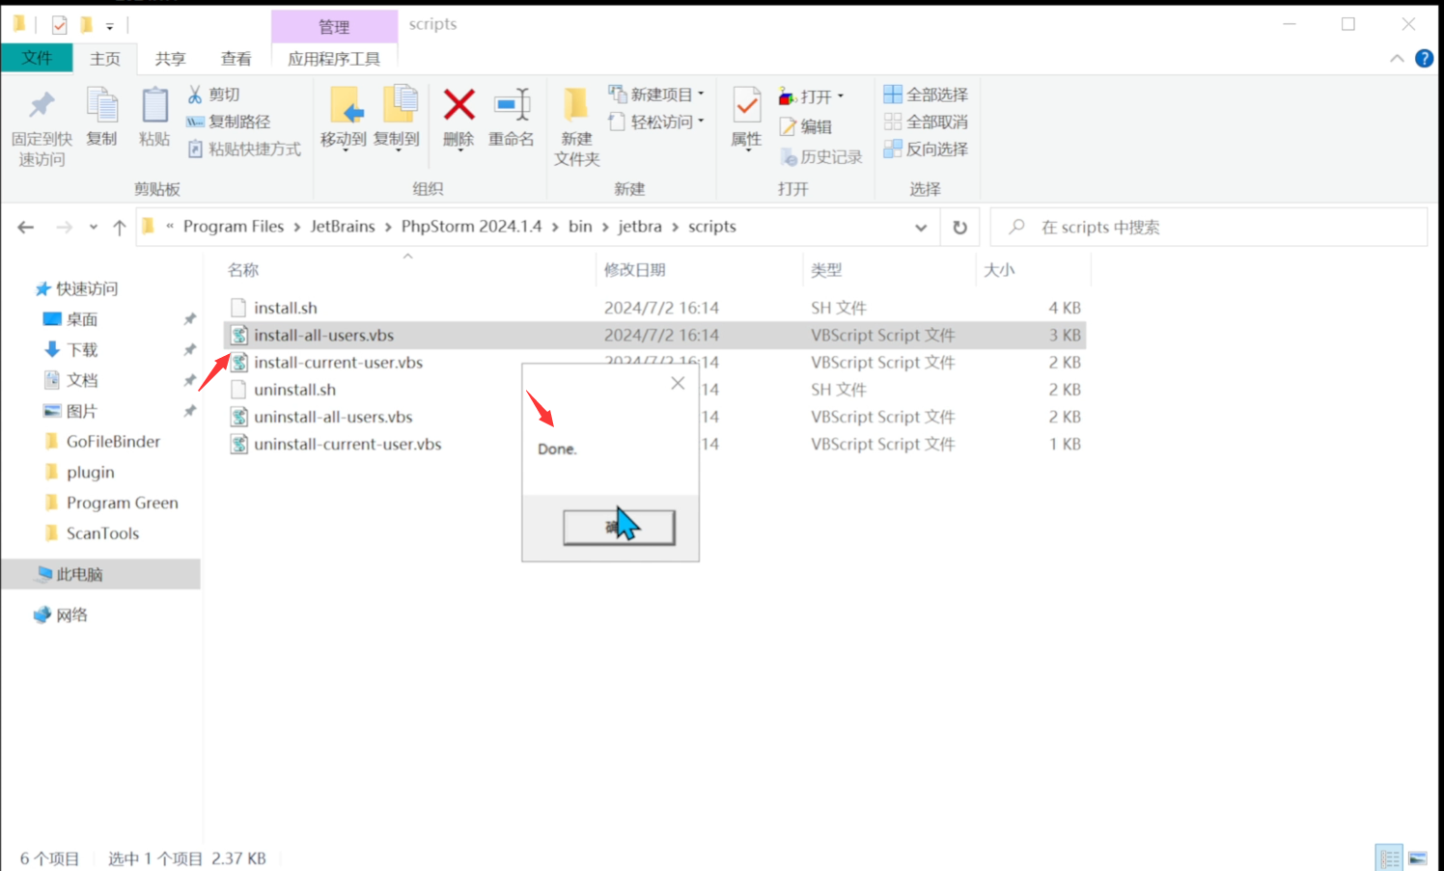
Task: Expand the address bar history dropdown
Action: point(921,228)
